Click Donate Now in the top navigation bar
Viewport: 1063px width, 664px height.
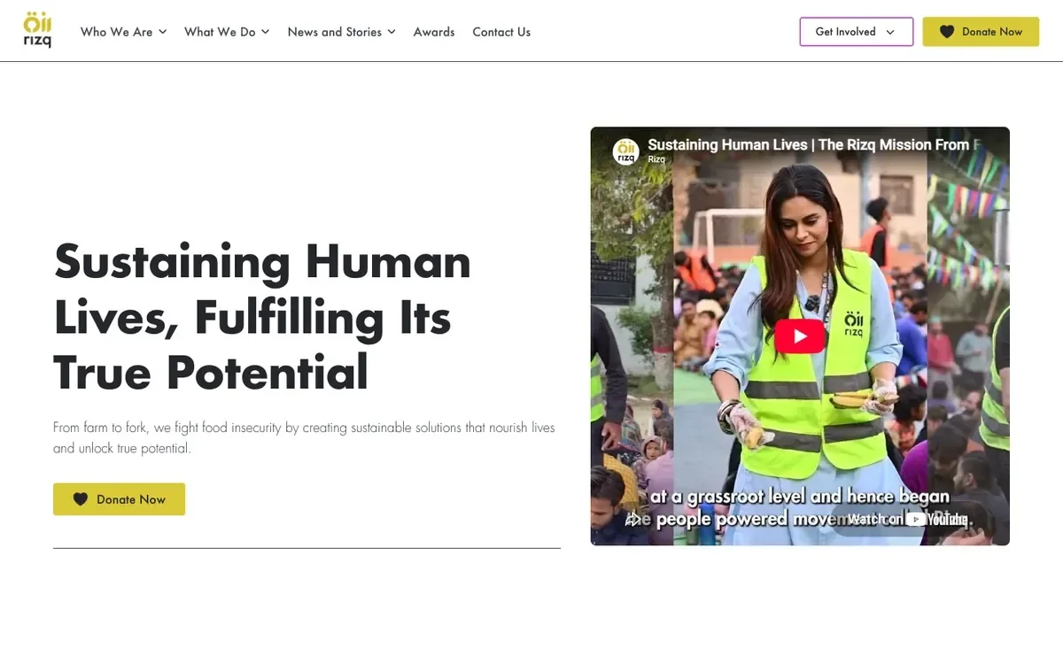coord(981,32)
